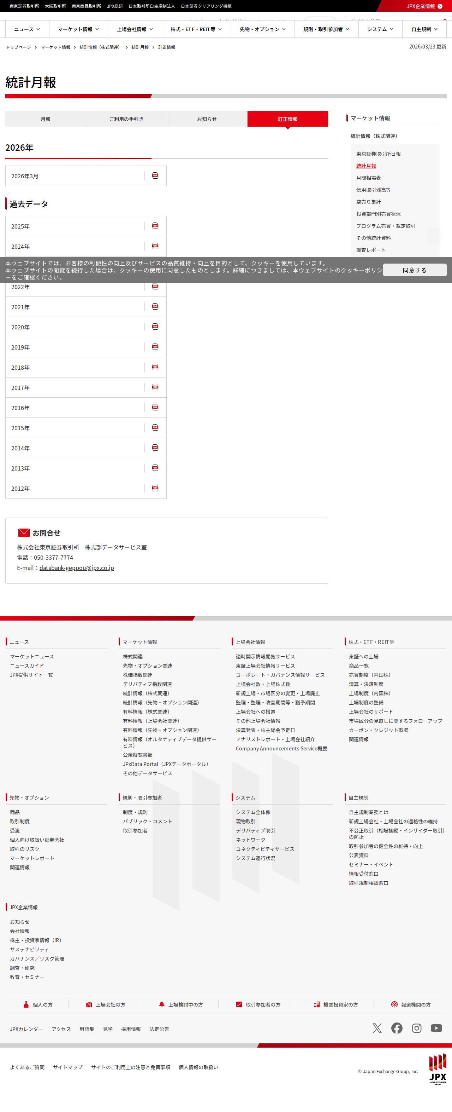
Task: Open the X (Twitter) social icon
Action: [x=377, y=1028]
